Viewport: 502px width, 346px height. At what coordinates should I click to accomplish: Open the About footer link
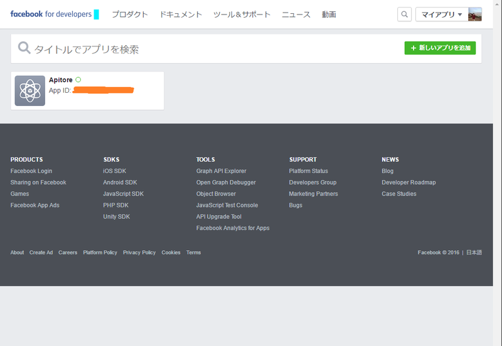[x=17, y=253]
